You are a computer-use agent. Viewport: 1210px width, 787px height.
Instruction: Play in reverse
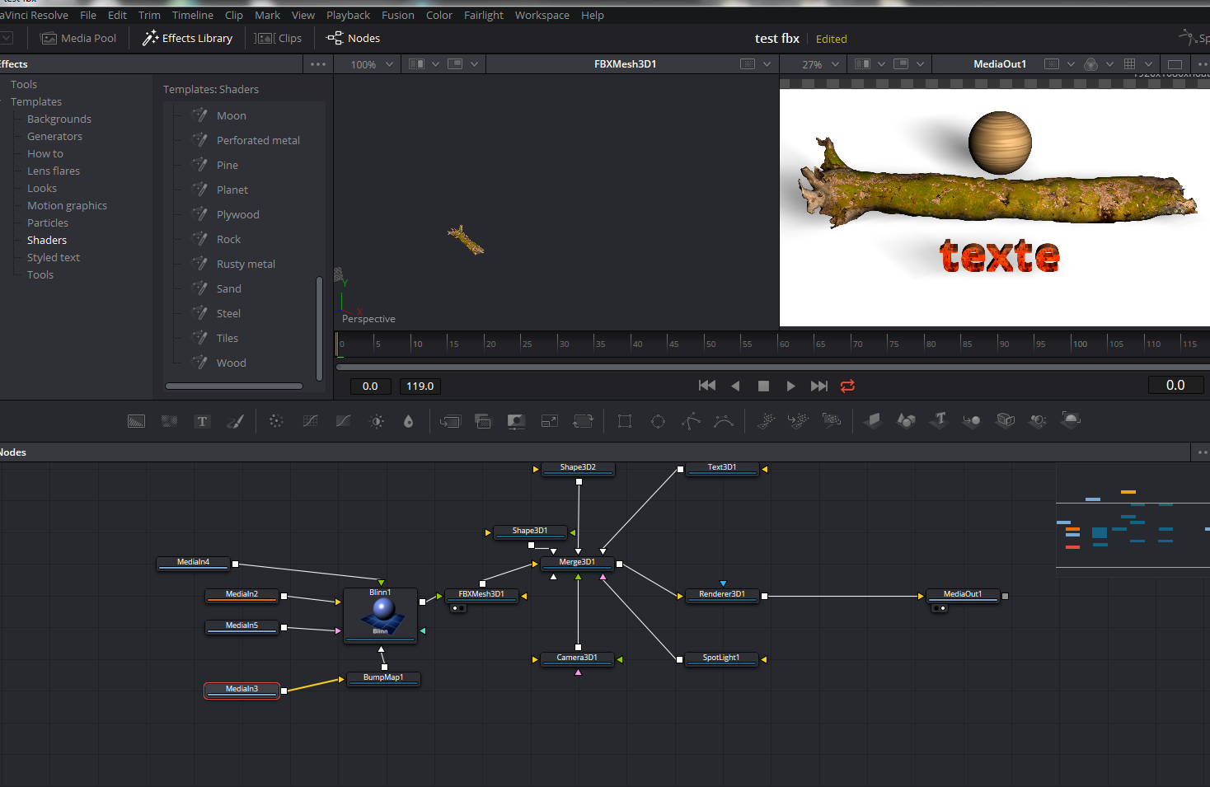tap(735, 386)
